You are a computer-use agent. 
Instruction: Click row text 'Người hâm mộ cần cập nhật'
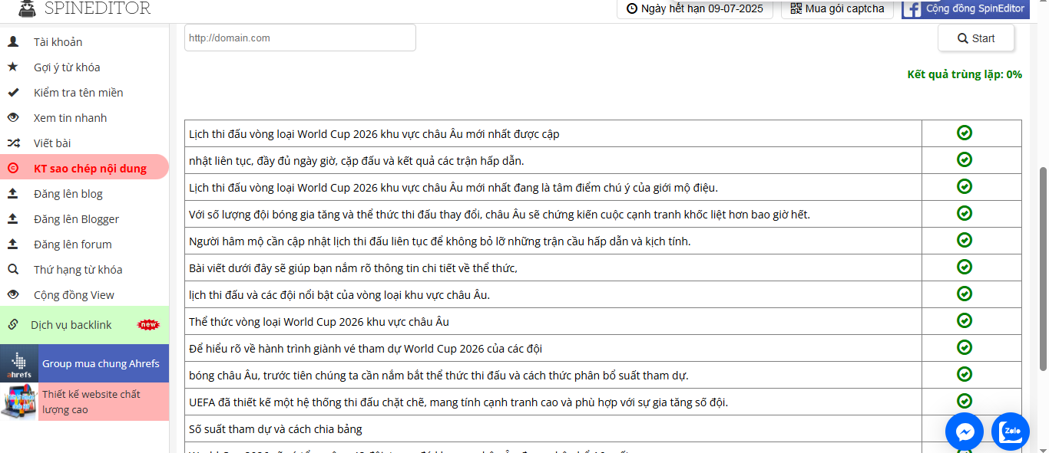click(440, 241)
